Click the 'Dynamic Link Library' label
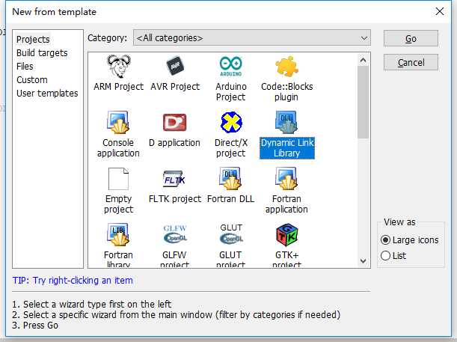The height and width of the screenshot is (342, 457). (x=287, y=148)
